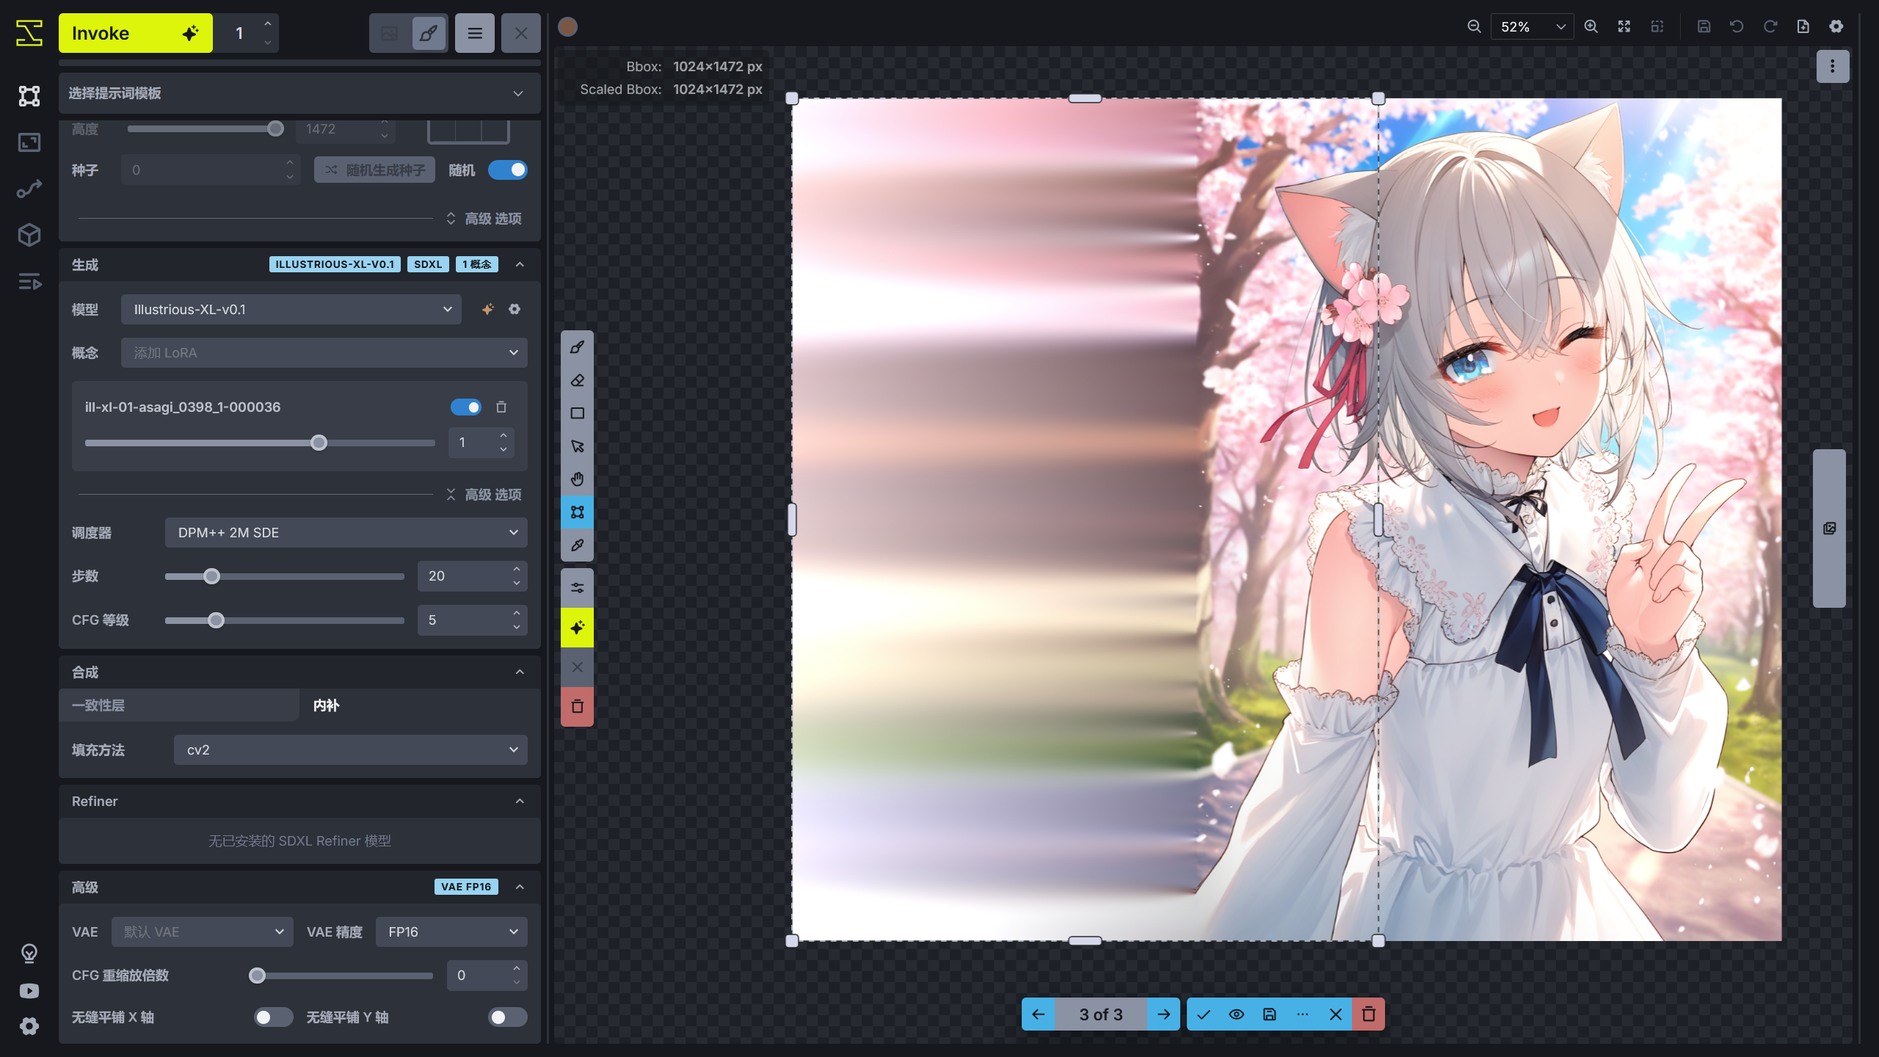This screenshot has width=1879, height=1057.
Task: Open the Models panel in left sidebar
Action: (29, 235)
